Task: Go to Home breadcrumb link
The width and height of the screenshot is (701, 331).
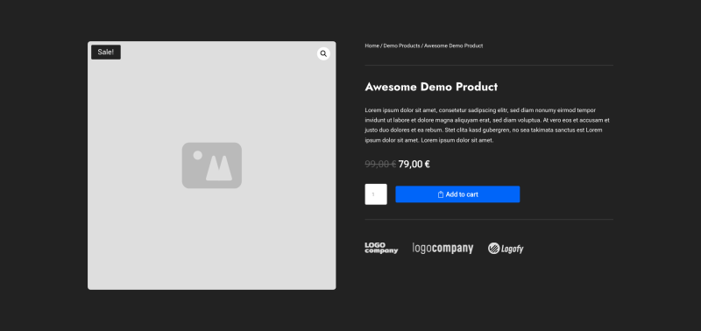Action: 372,46
